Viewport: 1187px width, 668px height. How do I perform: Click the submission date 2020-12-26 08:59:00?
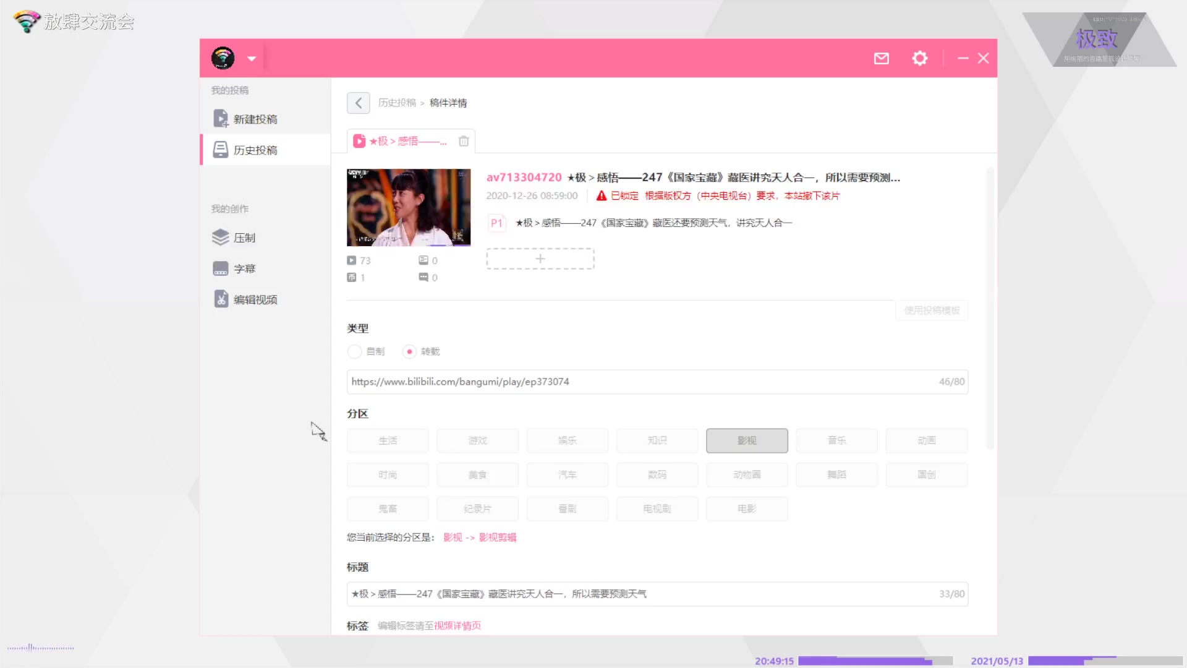coord(532,195)
